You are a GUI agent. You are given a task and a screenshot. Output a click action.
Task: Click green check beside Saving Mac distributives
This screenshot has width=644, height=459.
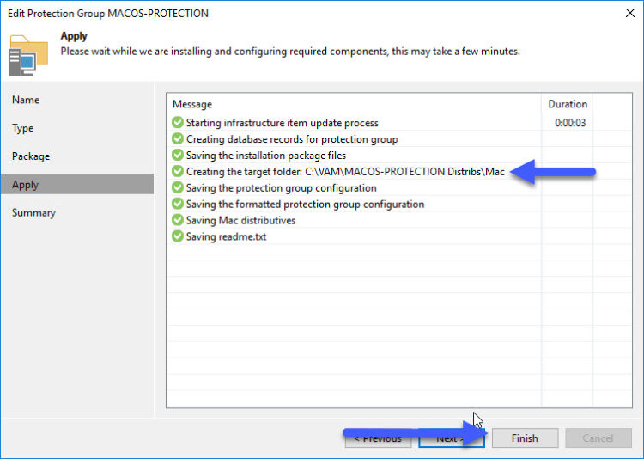tap(178, 220)
